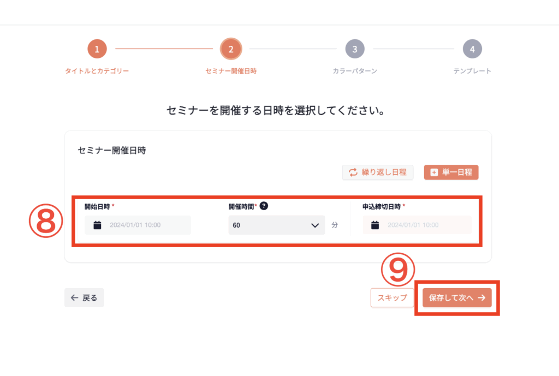Go to the タイトルとカテゴリー step label
559x376 pixels.
click(x=97, y=71)
